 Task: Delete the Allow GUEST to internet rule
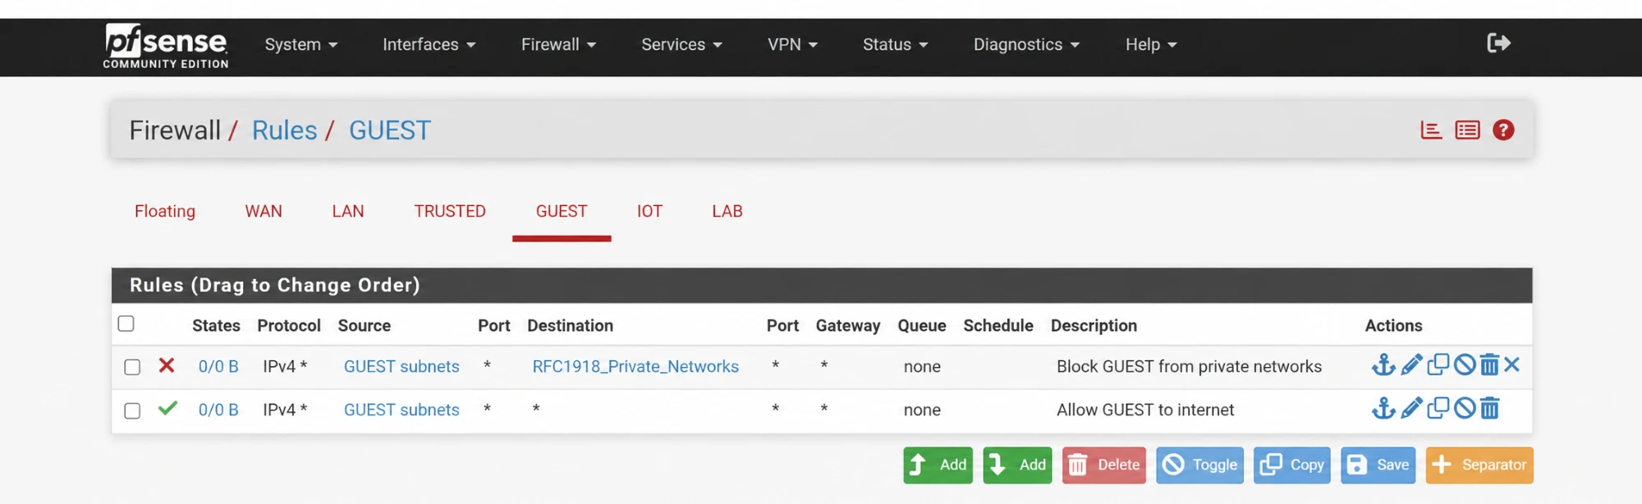click(1489, 408)
